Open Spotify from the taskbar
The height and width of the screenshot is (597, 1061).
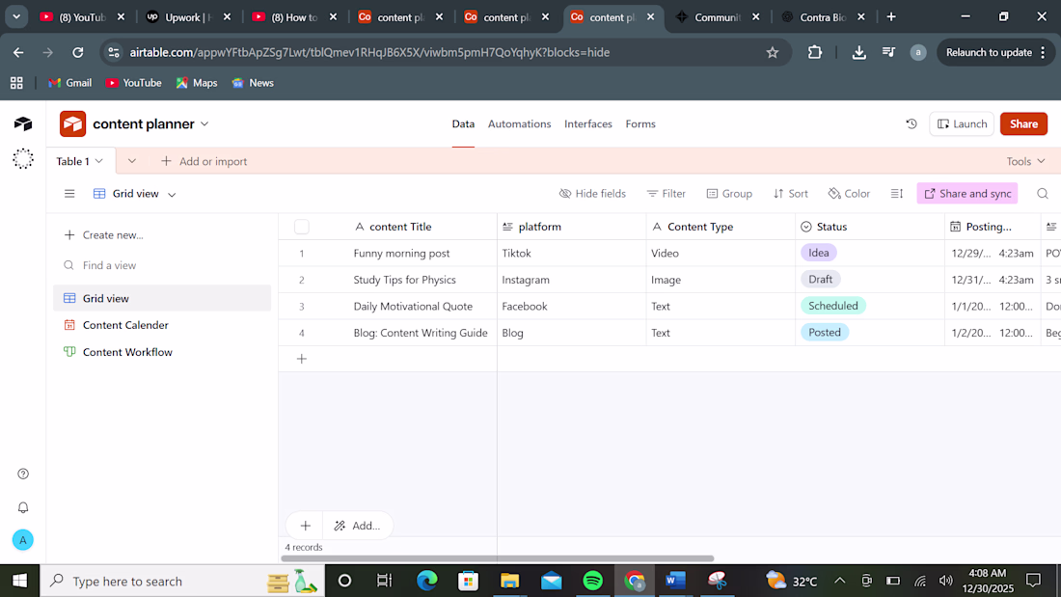pos(593,581)
